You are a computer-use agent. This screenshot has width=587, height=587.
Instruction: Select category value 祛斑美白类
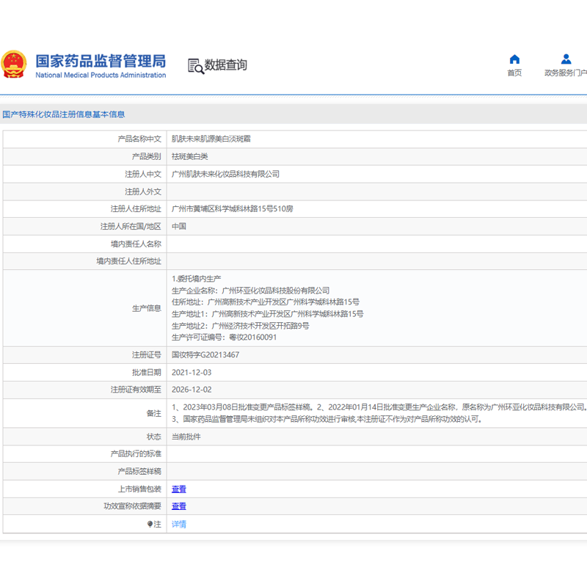pos(190,156)
